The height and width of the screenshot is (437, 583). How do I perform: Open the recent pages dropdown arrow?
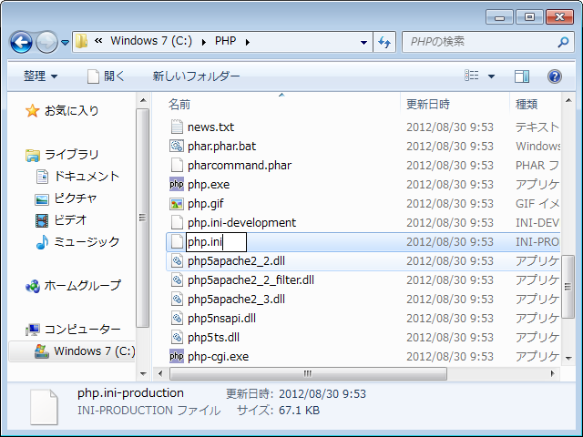coord(65,43)
